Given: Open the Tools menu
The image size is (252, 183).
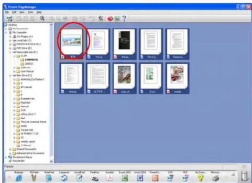Looking at the screenshot, I should [x=31, y=12].
